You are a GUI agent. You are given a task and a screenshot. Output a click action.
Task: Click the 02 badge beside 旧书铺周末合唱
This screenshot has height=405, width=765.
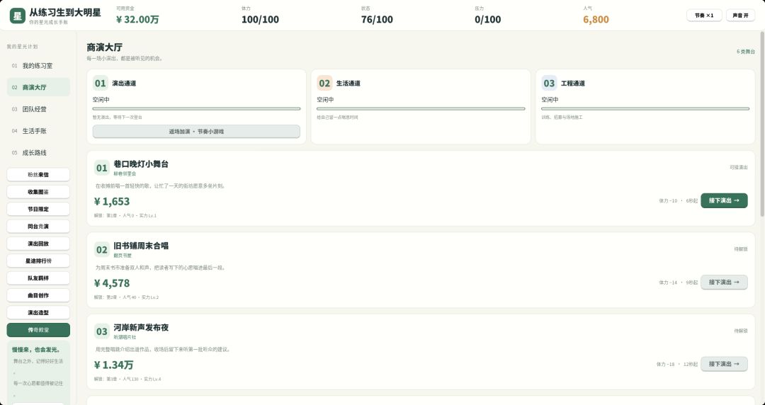[101, 250]
